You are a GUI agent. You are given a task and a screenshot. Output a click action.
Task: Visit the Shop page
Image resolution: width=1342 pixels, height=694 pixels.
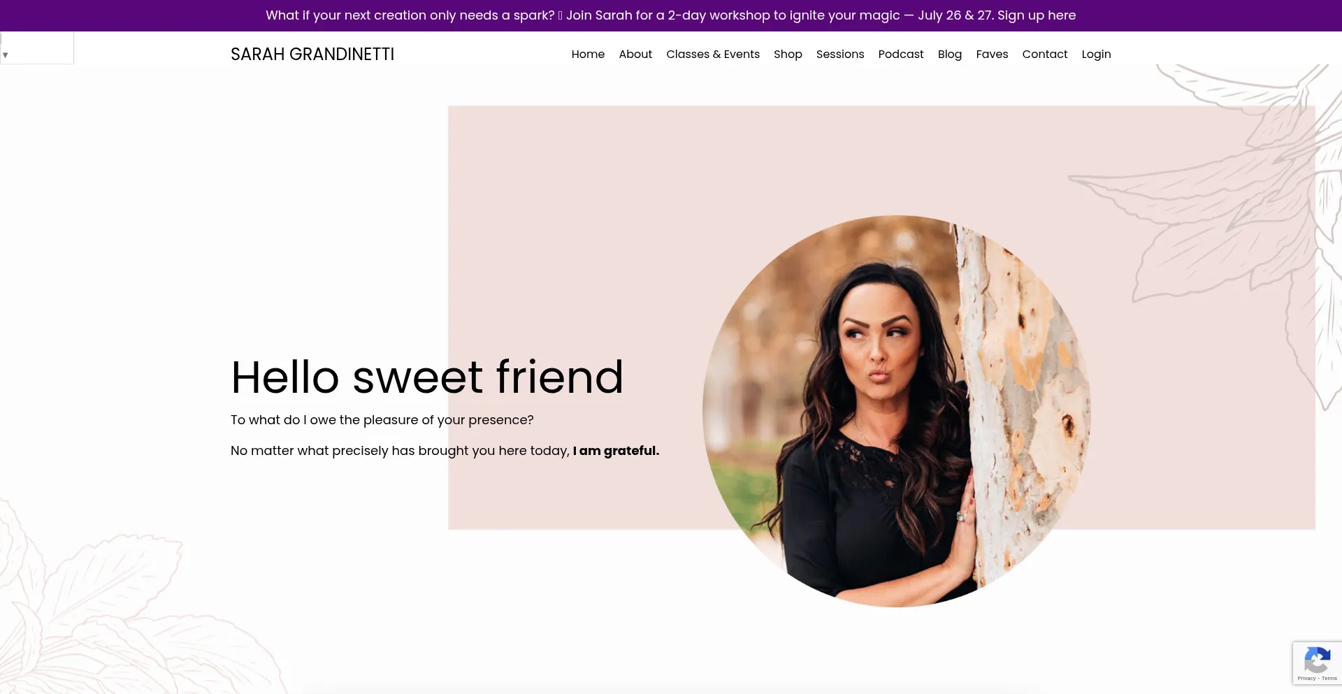(788, 54)
